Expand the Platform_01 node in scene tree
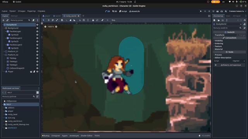 (4, 51)
